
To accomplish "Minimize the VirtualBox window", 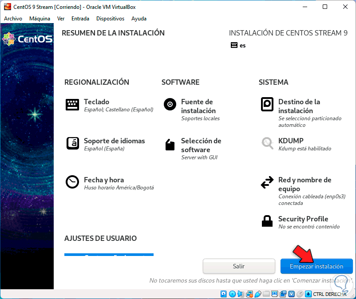I will point(305,7).
